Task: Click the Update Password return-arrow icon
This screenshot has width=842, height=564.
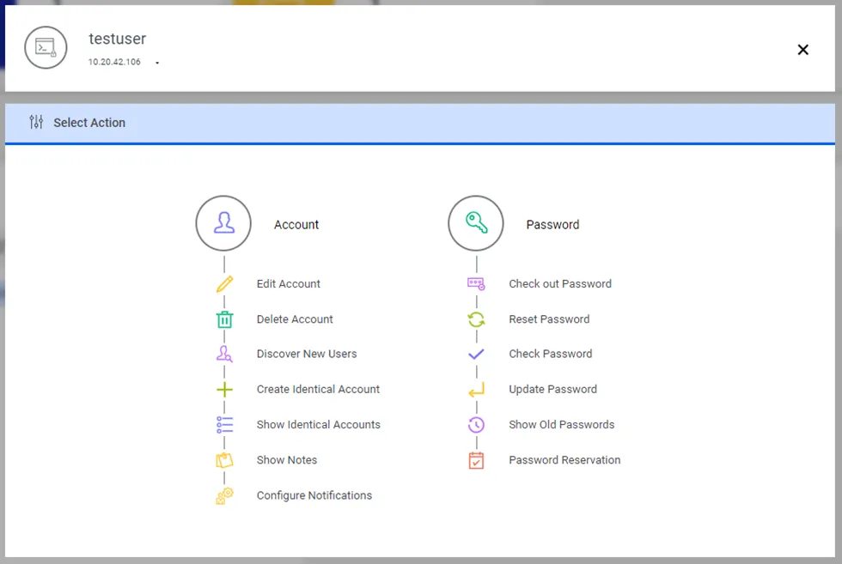Action: coord(476,390)
